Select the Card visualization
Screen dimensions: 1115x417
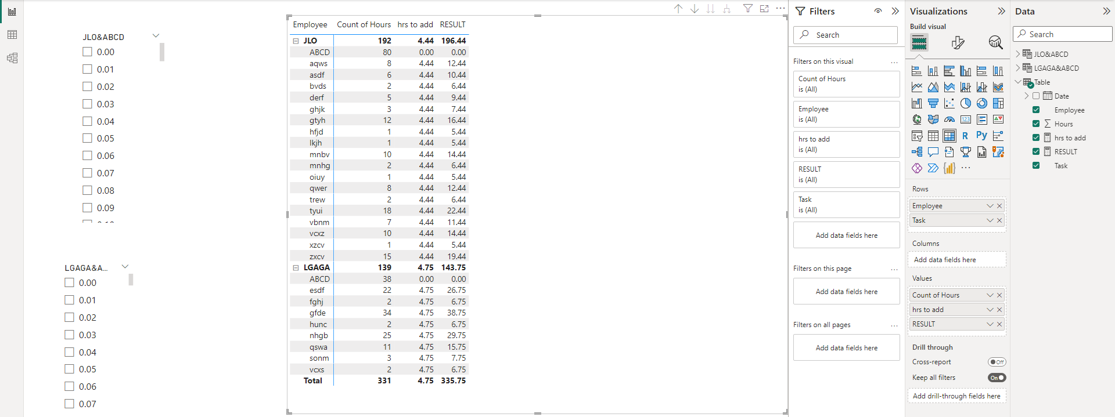click(966, 119)
